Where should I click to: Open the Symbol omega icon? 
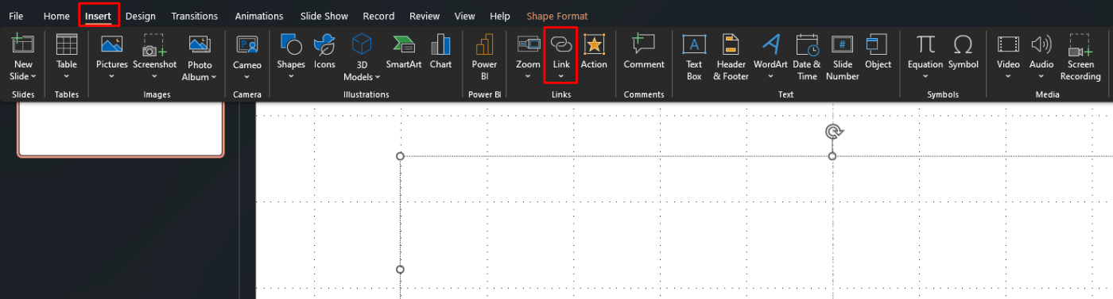(963, 44)
